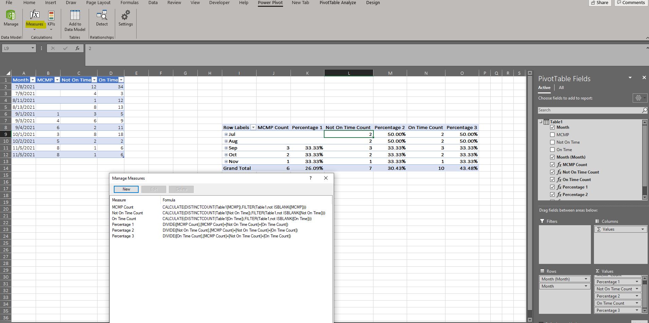The height and width of the screenshot is (323, 649).
Task: Open the KPIs icon
Action: 51,15
